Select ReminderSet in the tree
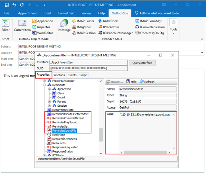 tap(60, 127)
